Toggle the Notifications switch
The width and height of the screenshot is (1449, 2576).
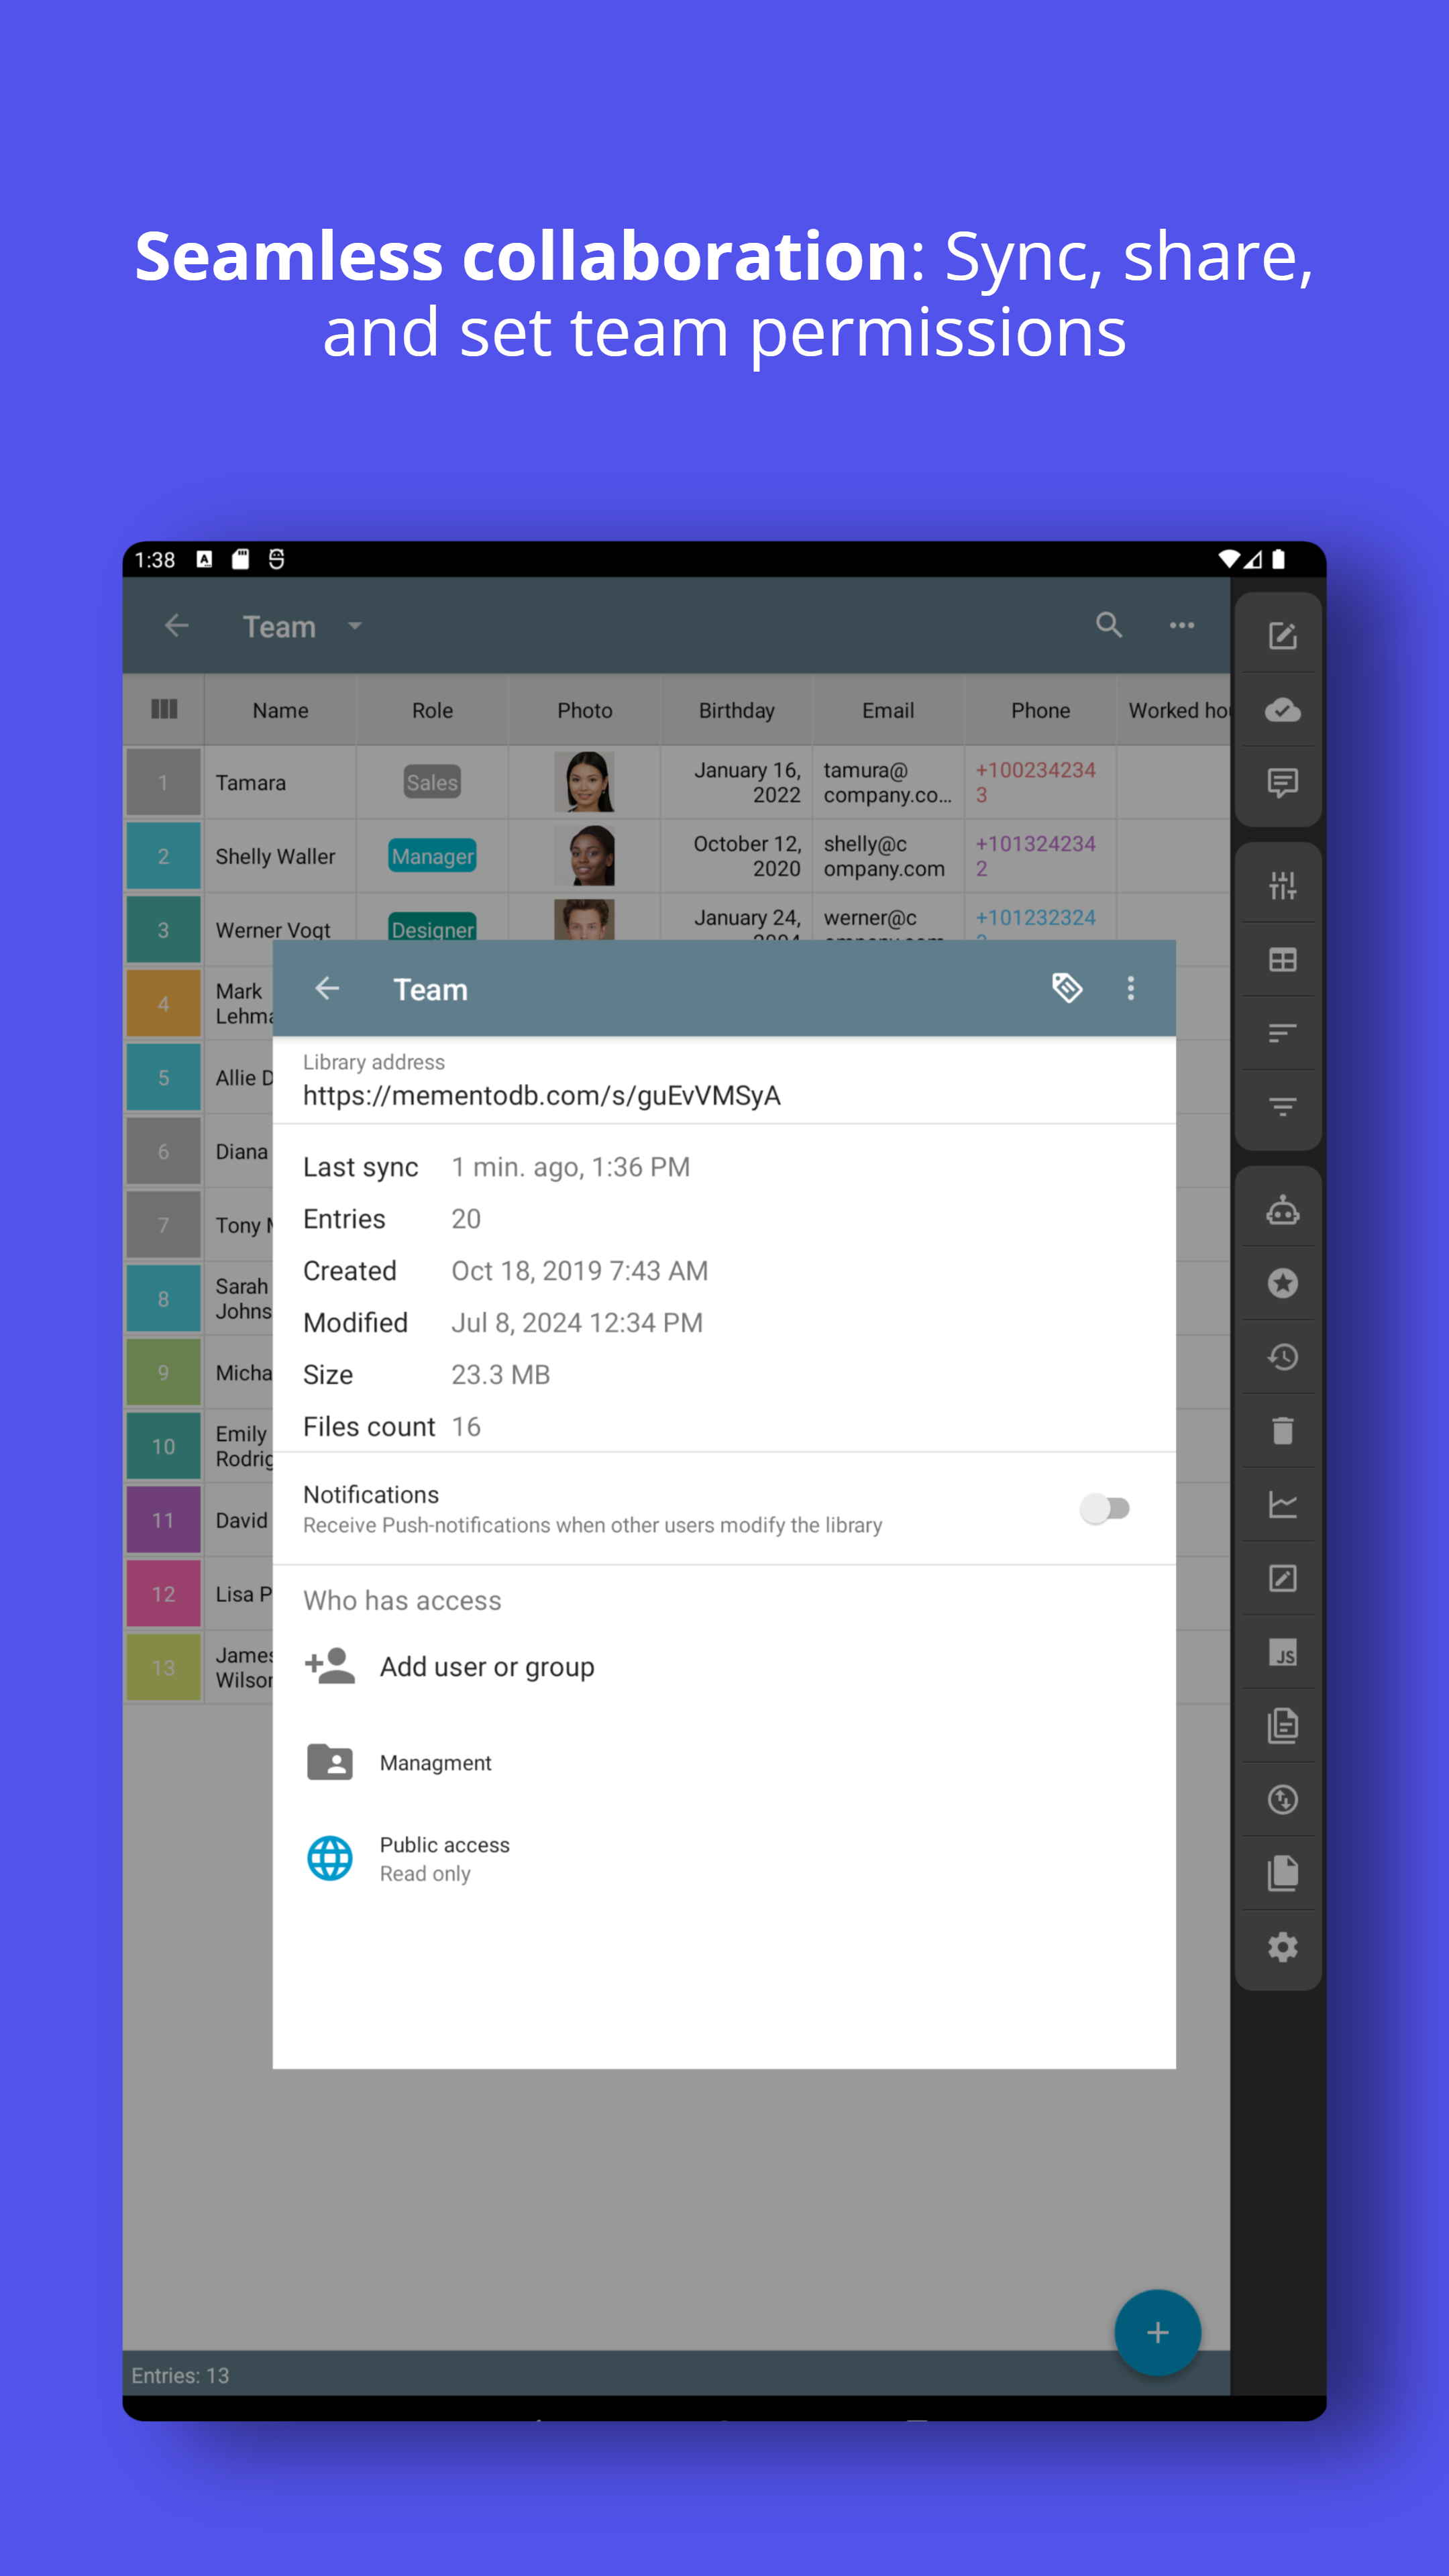1105,1508
